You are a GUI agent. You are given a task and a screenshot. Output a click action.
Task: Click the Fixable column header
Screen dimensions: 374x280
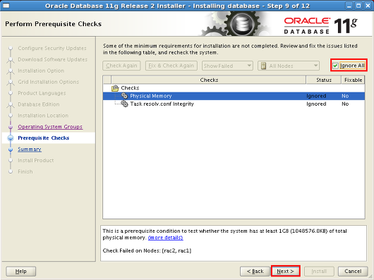coord(353,80)
